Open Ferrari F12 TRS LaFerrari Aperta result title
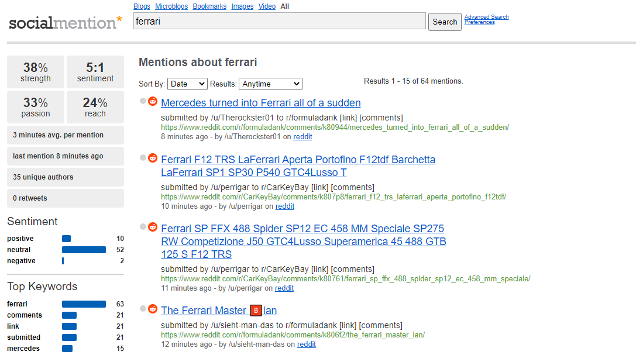636x355 pixels. tap(298, 166)
